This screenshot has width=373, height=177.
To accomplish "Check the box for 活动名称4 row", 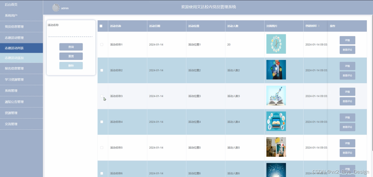I will coord(102,122).
